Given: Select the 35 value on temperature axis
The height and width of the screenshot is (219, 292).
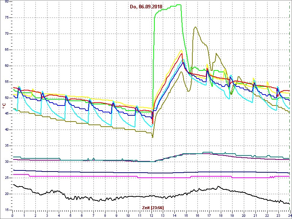Looking at the screenshot, I should (x=6, y=146).
